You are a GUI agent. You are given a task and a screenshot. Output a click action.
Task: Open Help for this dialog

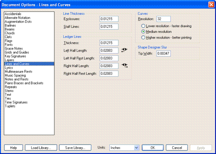pyautogui.click(x=13, y=148)
